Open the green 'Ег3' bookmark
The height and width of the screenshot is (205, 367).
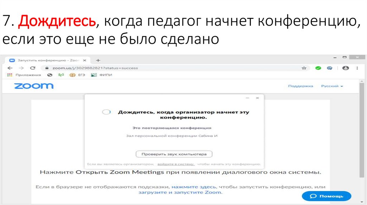pyautogui.click(x=61, y=75)
